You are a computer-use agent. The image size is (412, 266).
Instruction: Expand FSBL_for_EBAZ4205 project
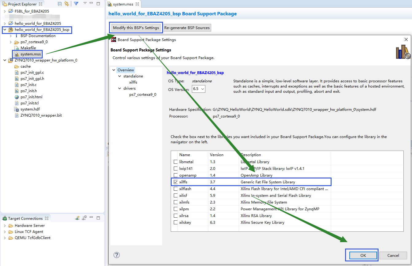(5, 11)
